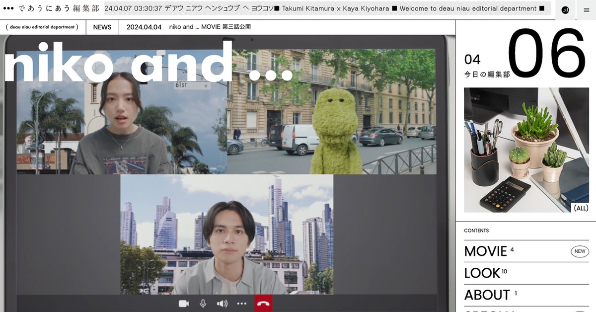
Task: Click the round .st logo icon
Action: tap(565, 10)
